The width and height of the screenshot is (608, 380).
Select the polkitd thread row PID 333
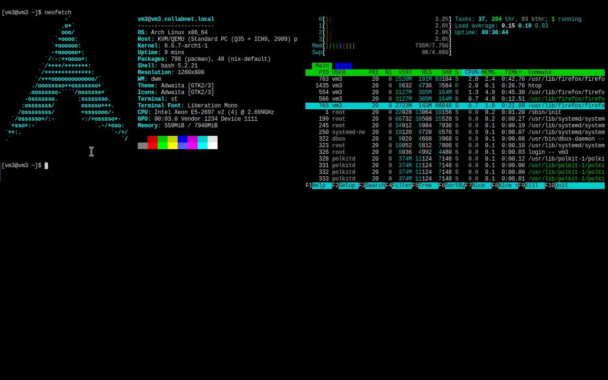(x=455, y=179)
